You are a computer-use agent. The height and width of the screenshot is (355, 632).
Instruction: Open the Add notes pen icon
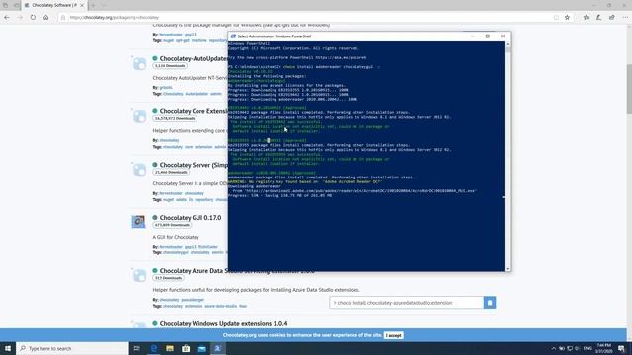tap(599, 18)
